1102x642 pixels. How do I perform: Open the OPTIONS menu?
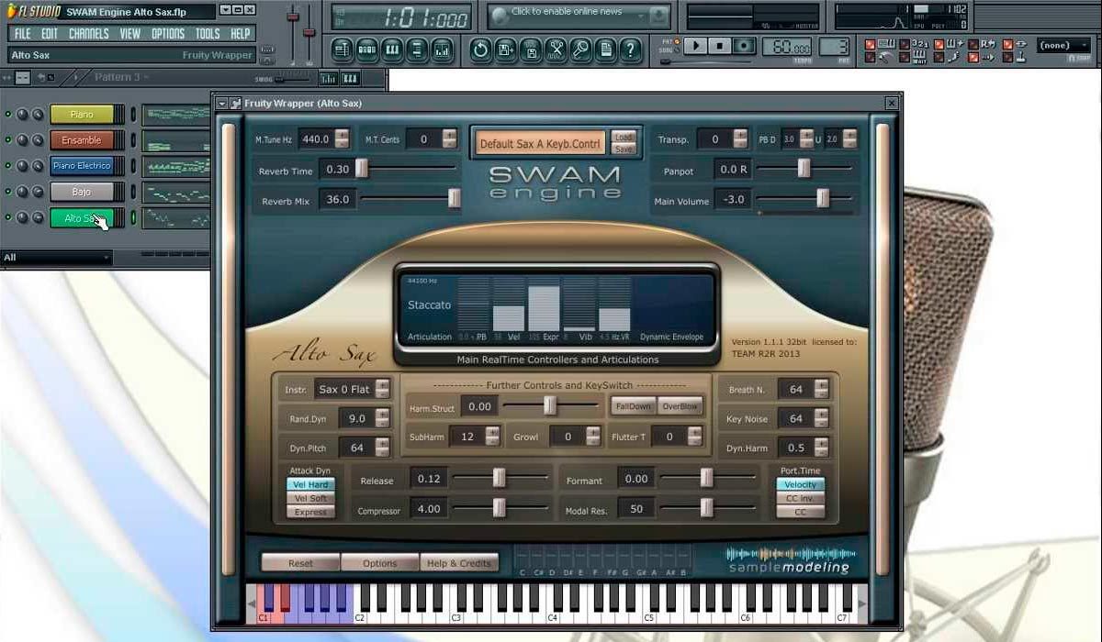coord(168,34)
